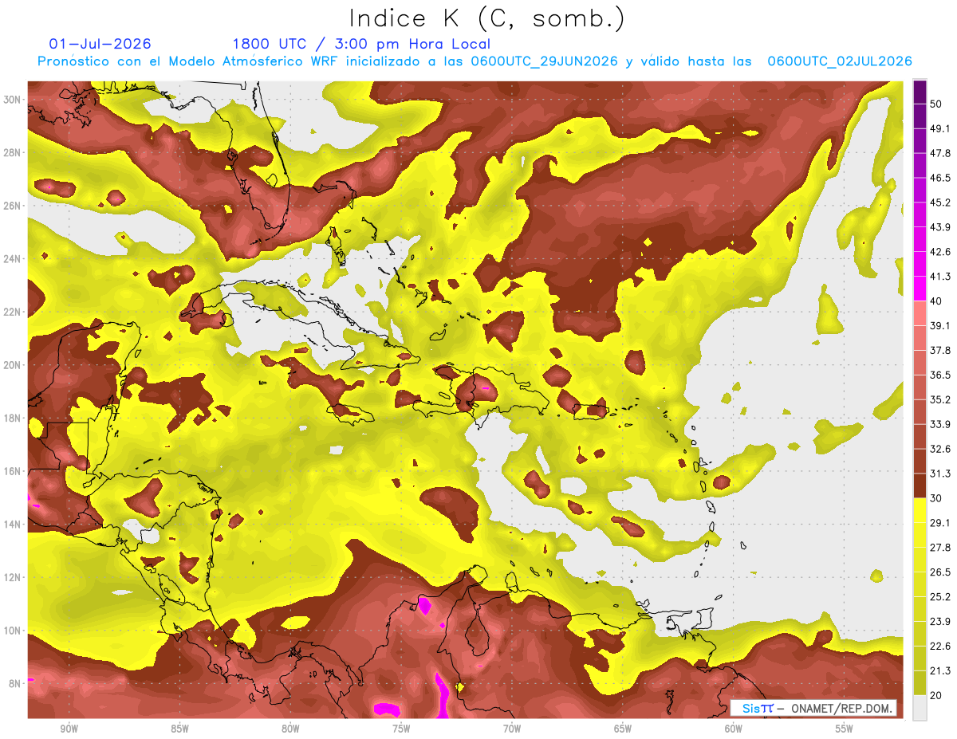Click the colorbar value 46.5
The image size is (957, 739).
pos(939,178)
